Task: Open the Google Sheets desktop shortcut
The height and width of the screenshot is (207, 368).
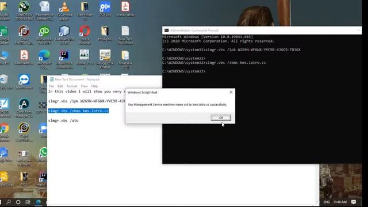Action: [x=5, y=35]
